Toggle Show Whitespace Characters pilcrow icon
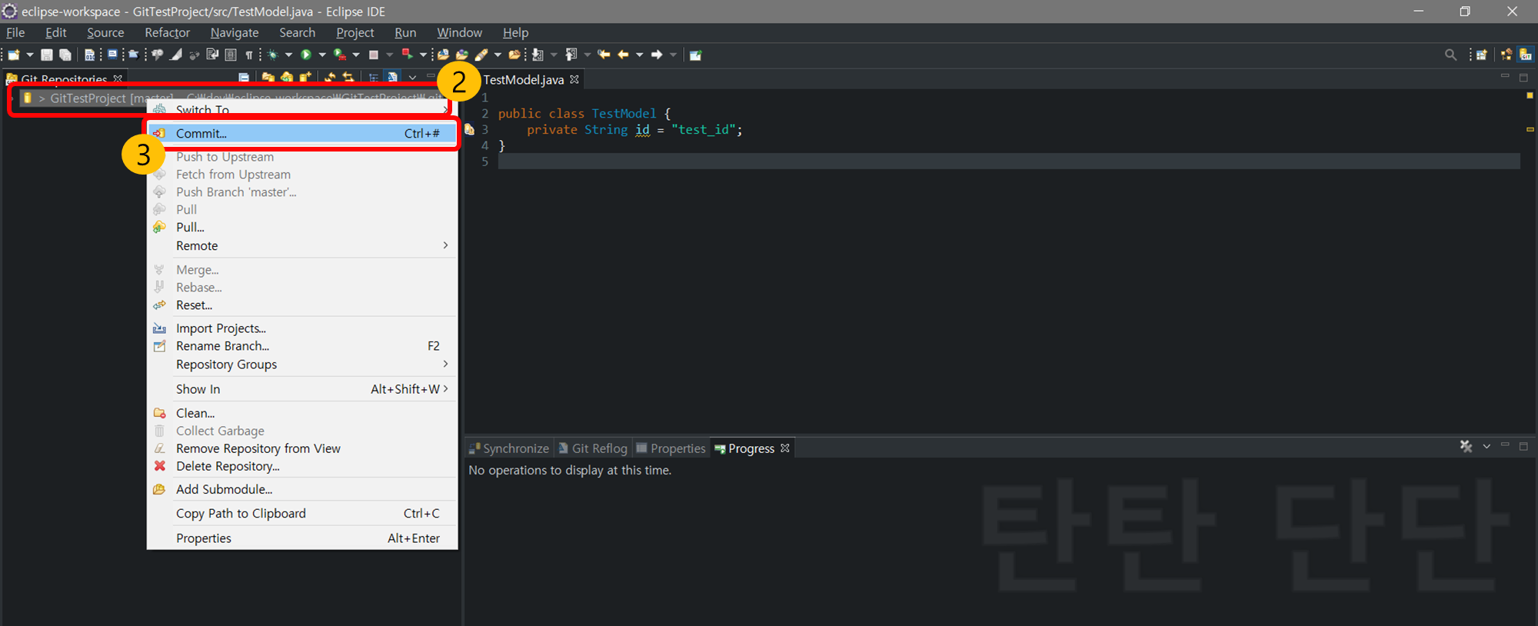Viewport: 1538px width, 626px height. [249, 55]
